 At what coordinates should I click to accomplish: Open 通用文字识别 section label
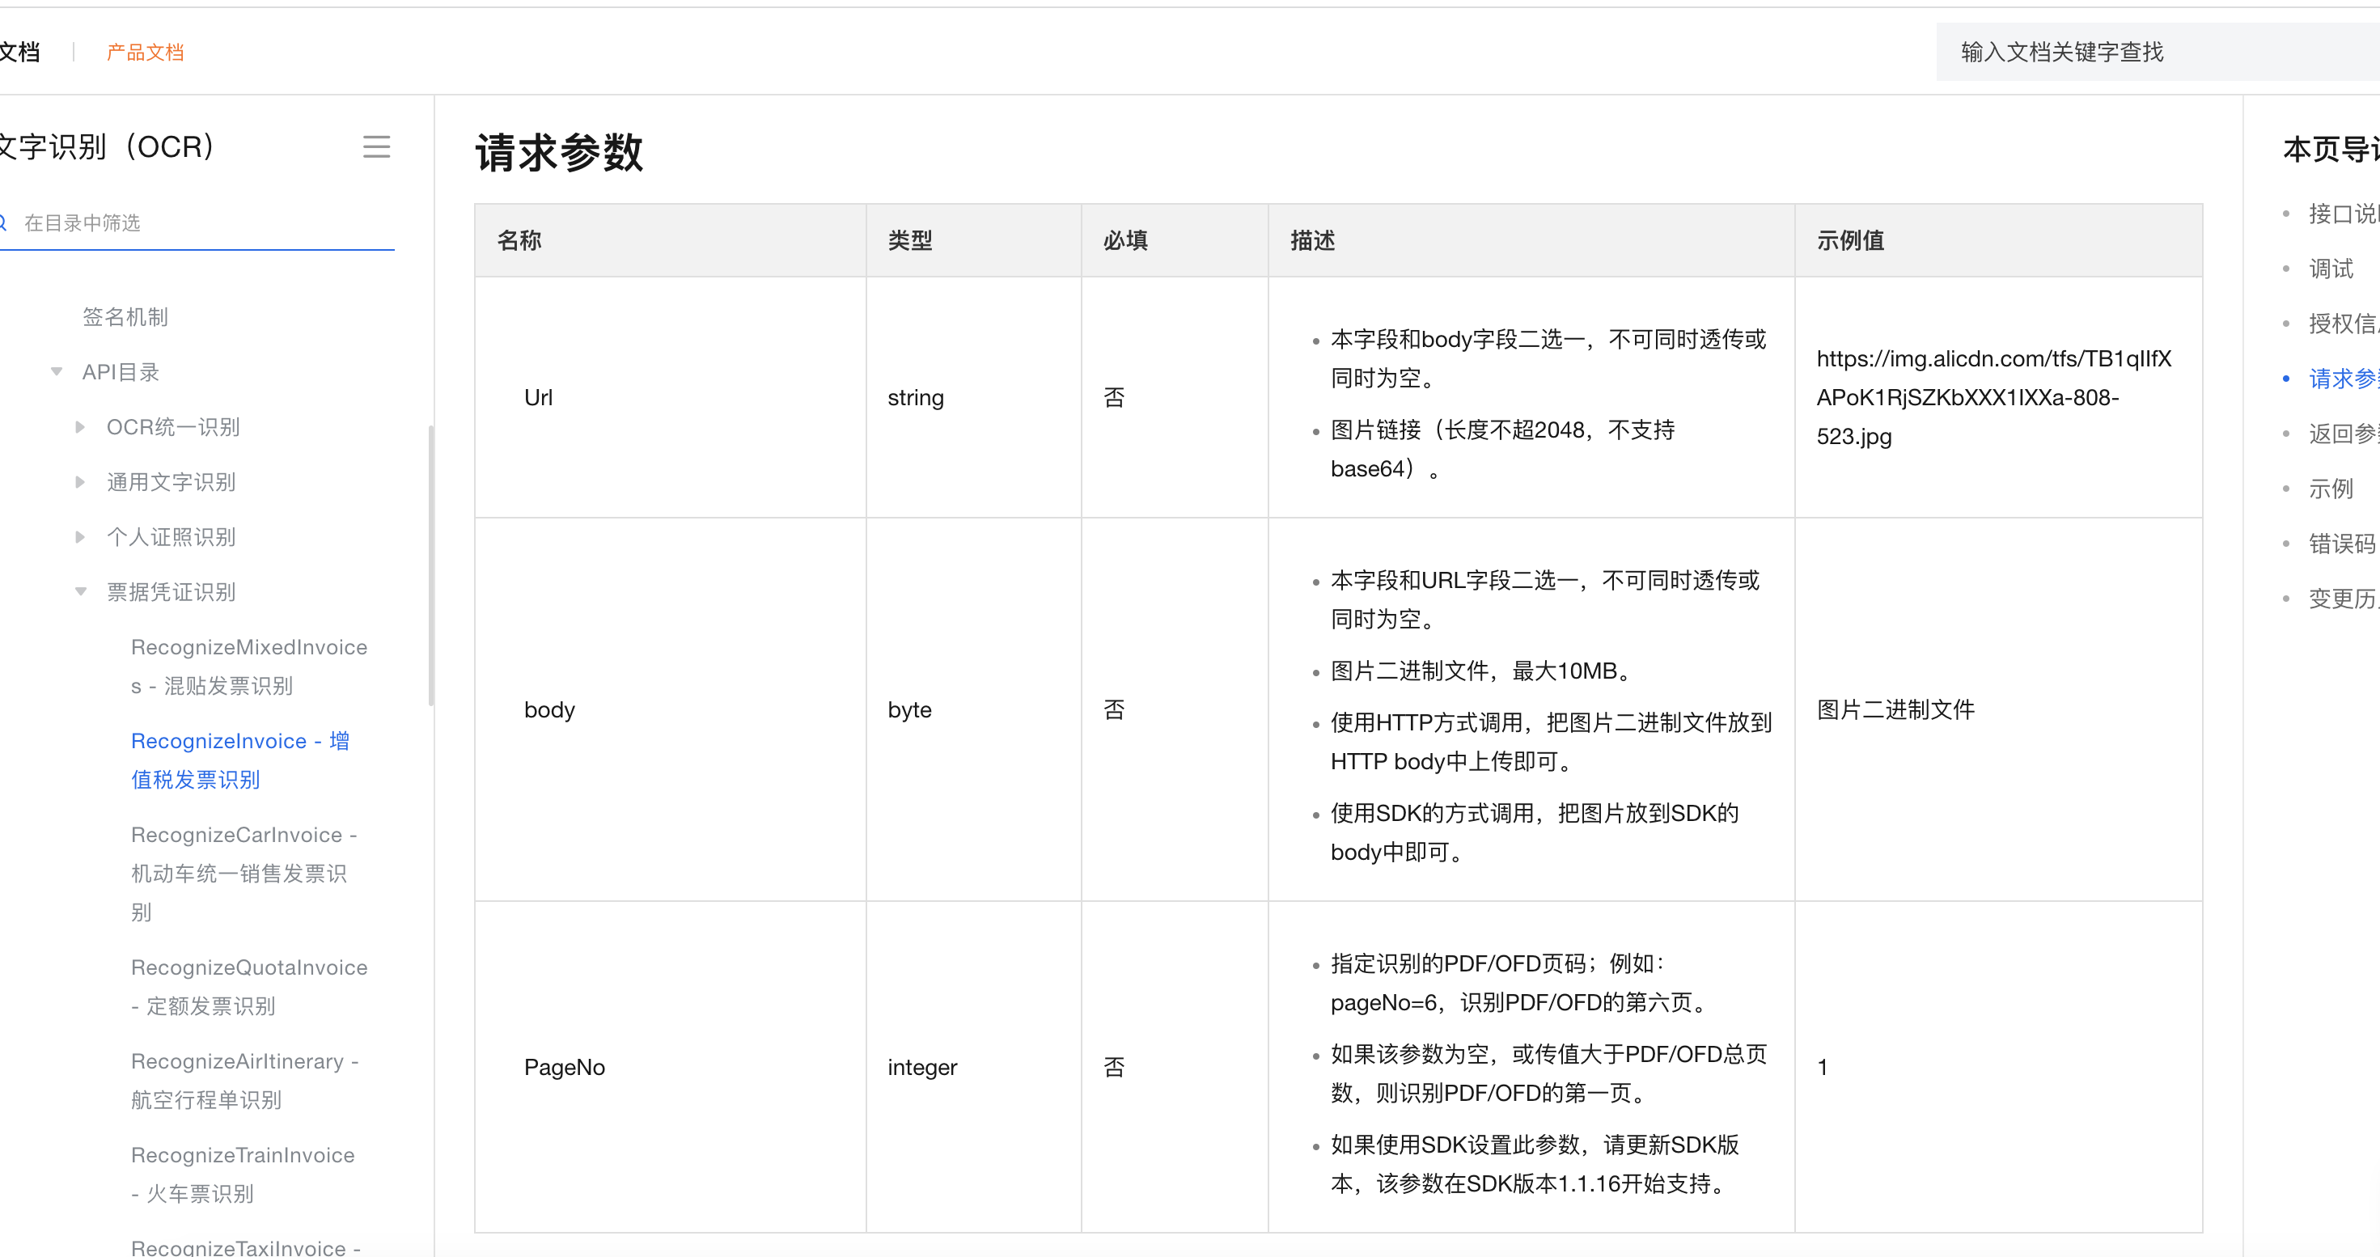171,482
